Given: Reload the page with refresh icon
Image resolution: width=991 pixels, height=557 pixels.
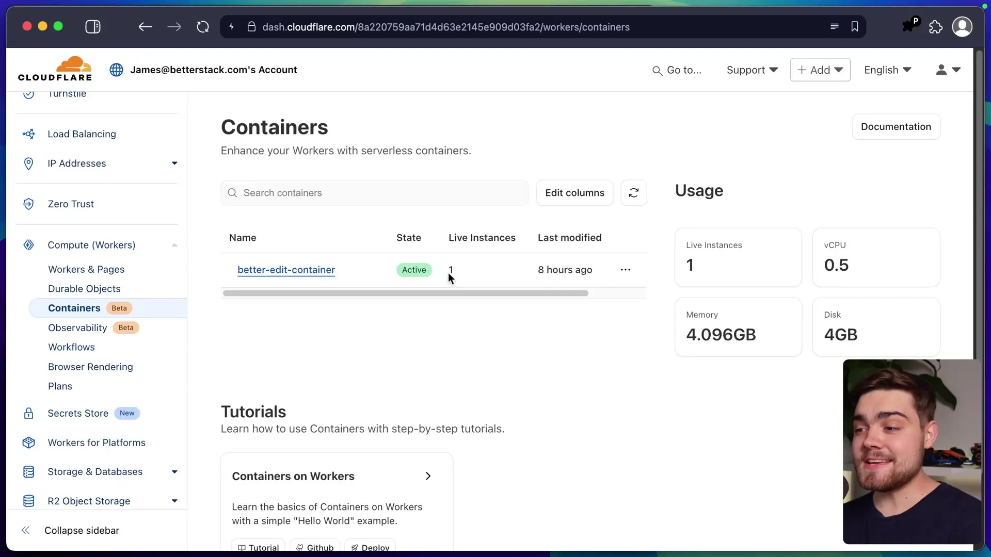Looking at the screenshot, I should [x=203, y=27].
